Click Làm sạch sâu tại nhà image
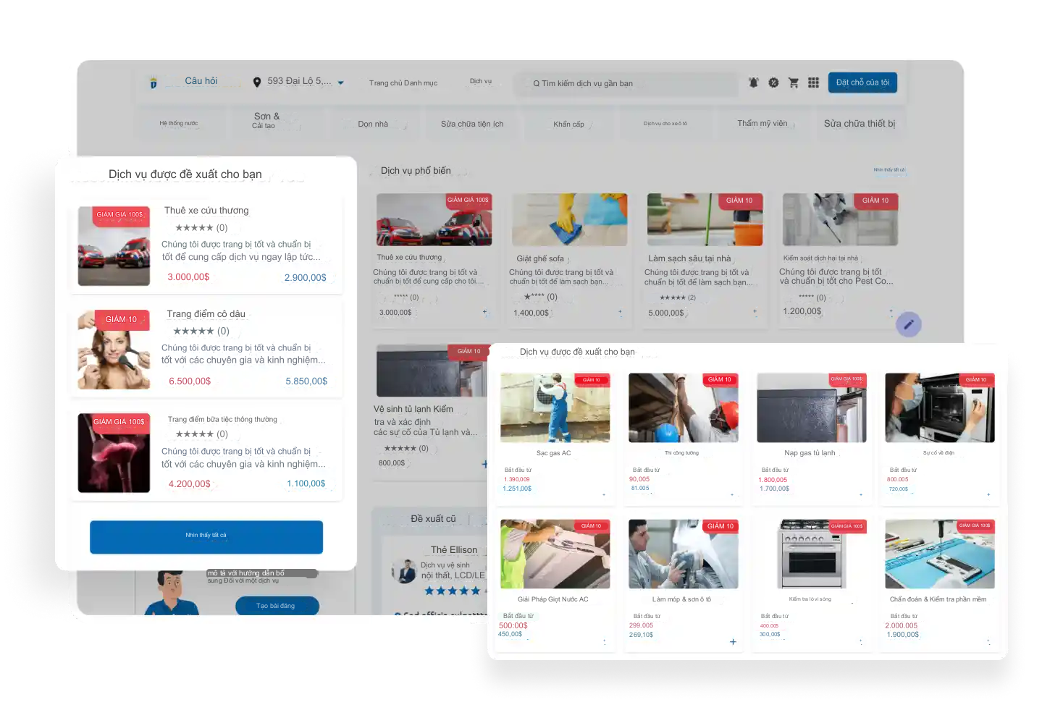This screenshot has height=718, width=1063. (x=705, y=219)
